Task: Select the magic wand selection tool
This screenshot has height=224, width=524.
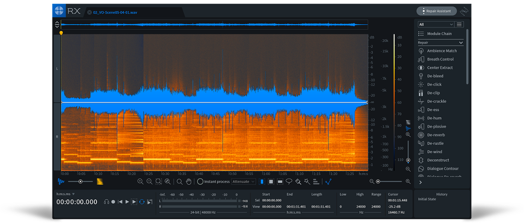Action: pyautogui.click(x=307, y=182)
